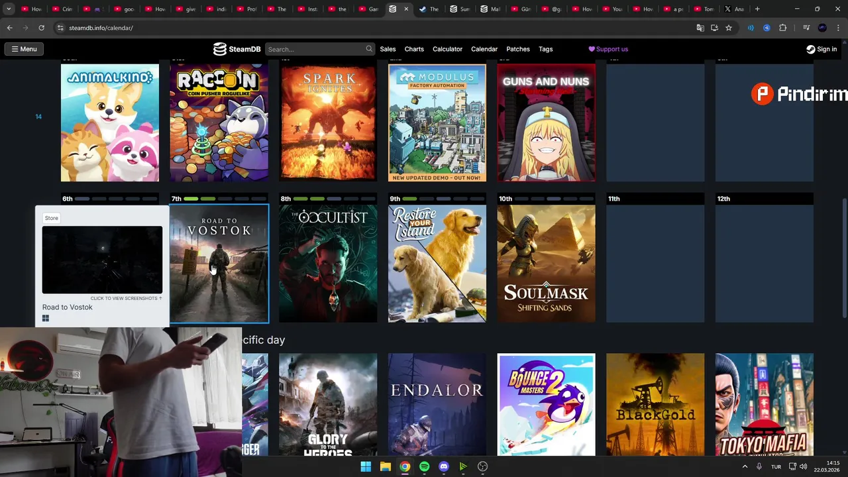
Task: Open the Chrome profile avatar
Action: [822, 28]
